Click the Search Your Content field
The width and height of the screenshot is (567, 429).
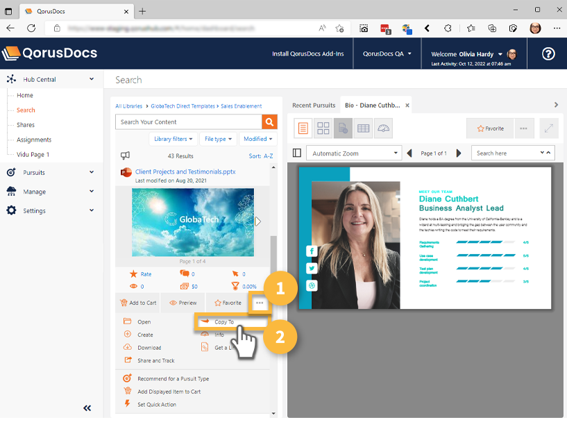point(188,122)
